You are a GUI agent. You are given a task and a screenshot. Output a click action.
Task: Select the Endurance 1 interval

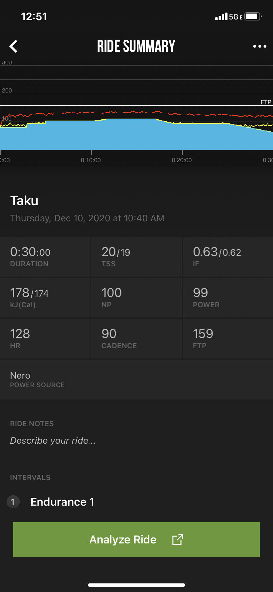tap(62, 502)
